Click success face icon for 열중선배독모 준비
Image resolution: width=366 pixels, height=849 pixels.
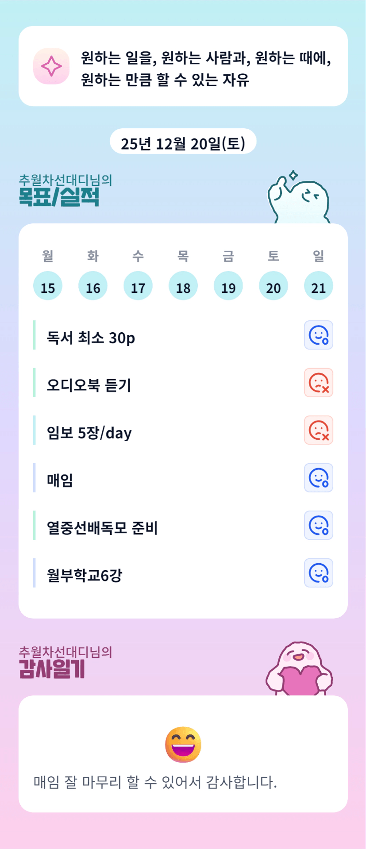pos(318,525)
